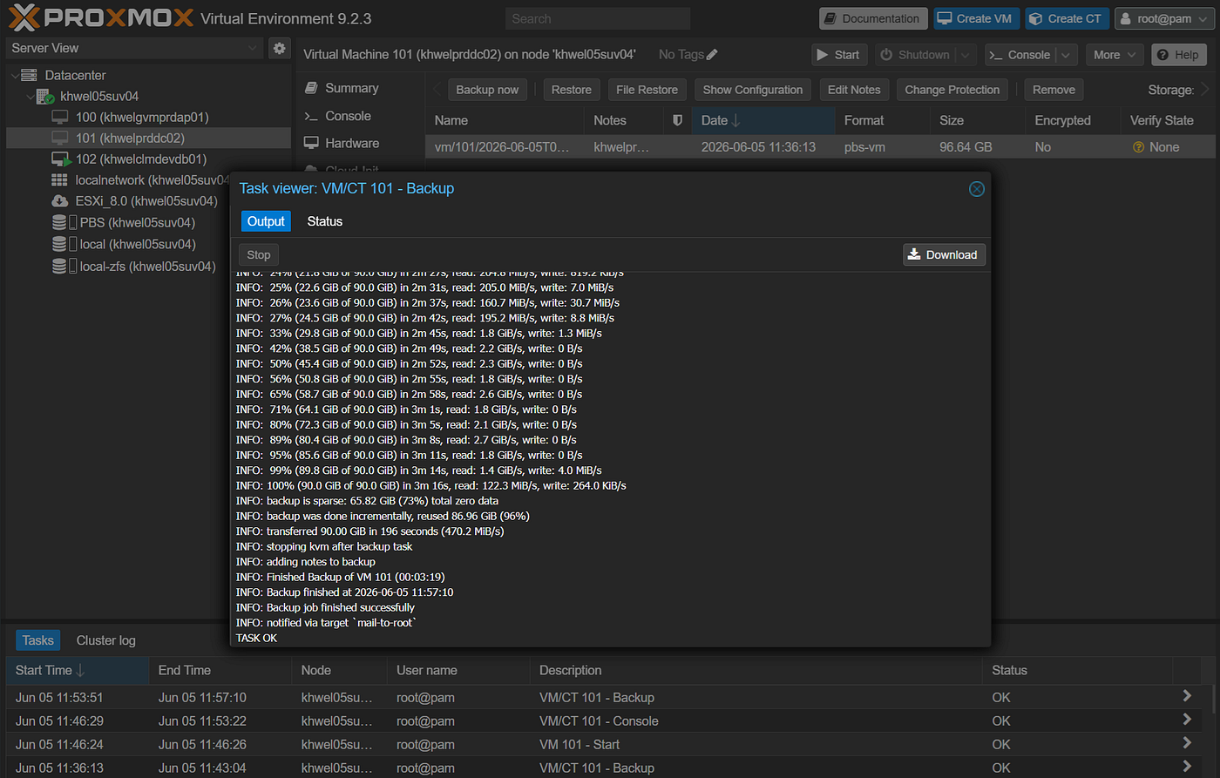This screenshot has width=1220, height=778.
Task: Select 100 (khwelgvmprdap01) in tree
Action: [x=148, y=117]
